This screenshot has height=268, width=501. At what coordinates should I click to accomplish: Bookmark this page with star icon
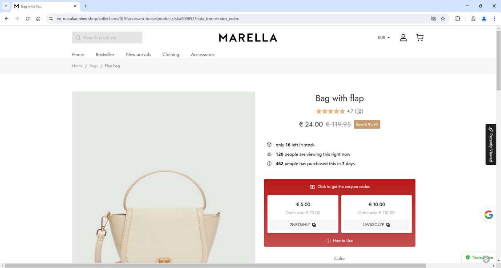point(443,19)
